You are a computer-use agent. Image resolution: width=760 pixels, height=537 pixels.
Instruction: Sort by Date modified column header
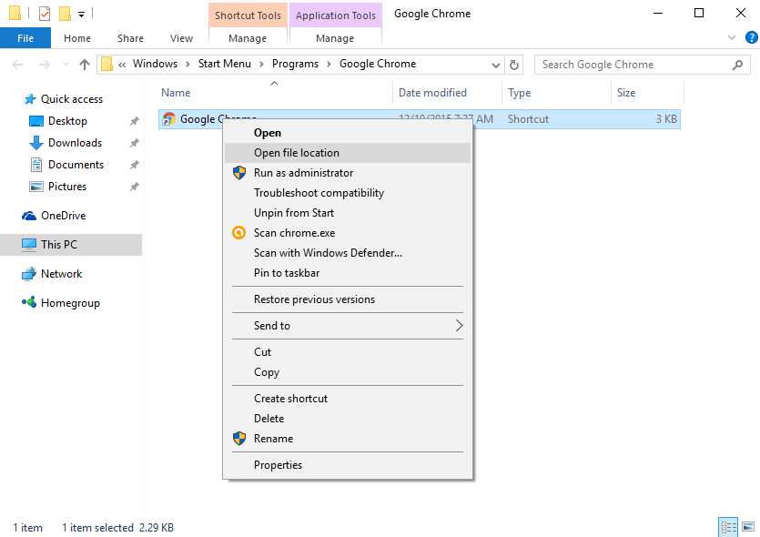click(x=432, y=93)
